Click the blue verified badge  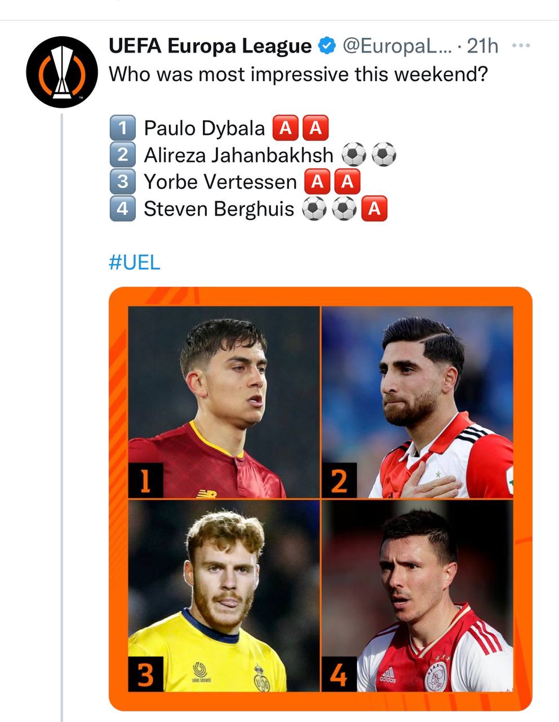(x=327, y=46)
